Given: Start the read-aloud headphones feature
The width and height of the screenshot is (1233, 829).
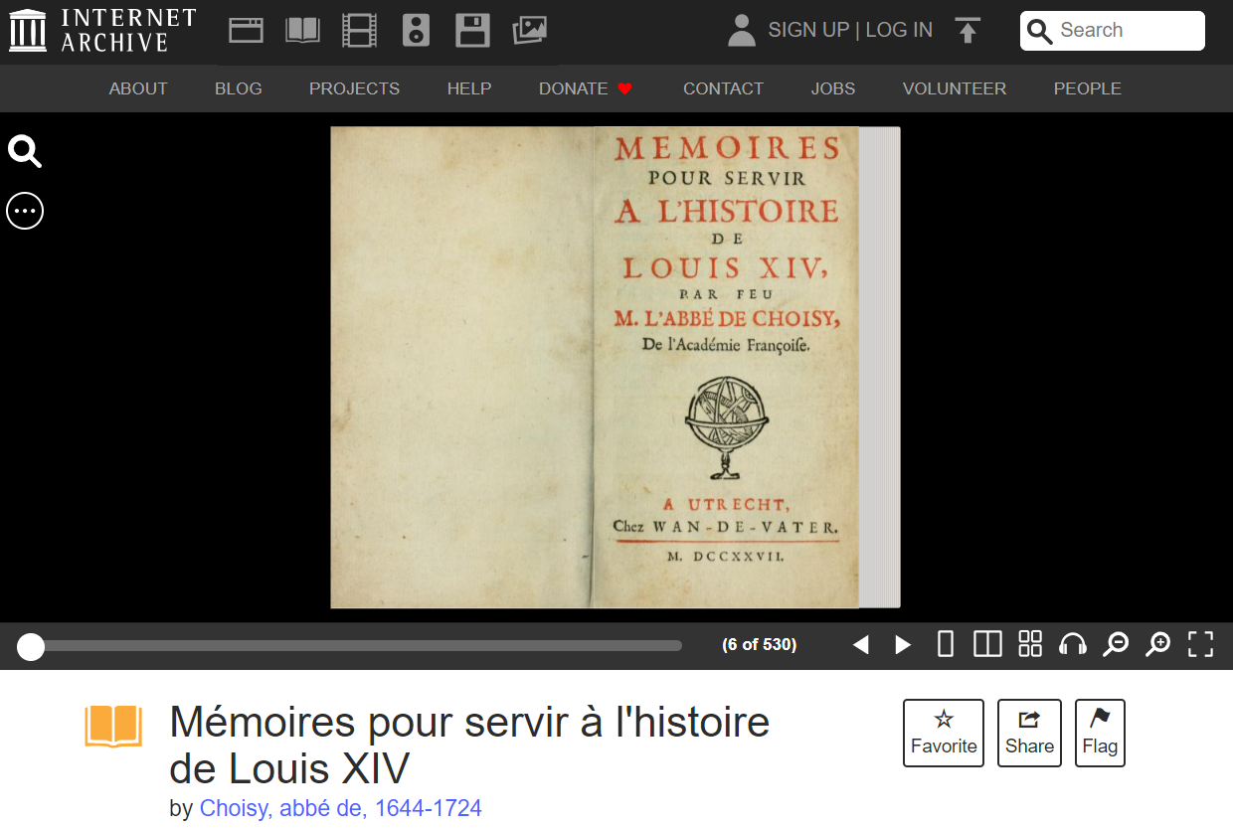Looking at the screenshot, I should pyautogui.click(x=1072, y=644).
